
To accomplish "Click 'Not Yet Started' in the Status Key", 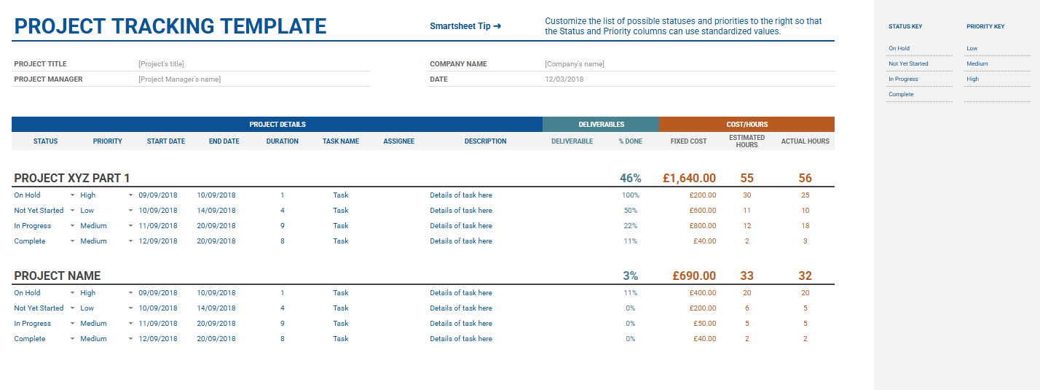I will pos(908,64).
